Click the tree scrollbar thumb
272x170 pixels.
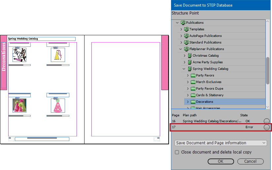pos(268,71)
